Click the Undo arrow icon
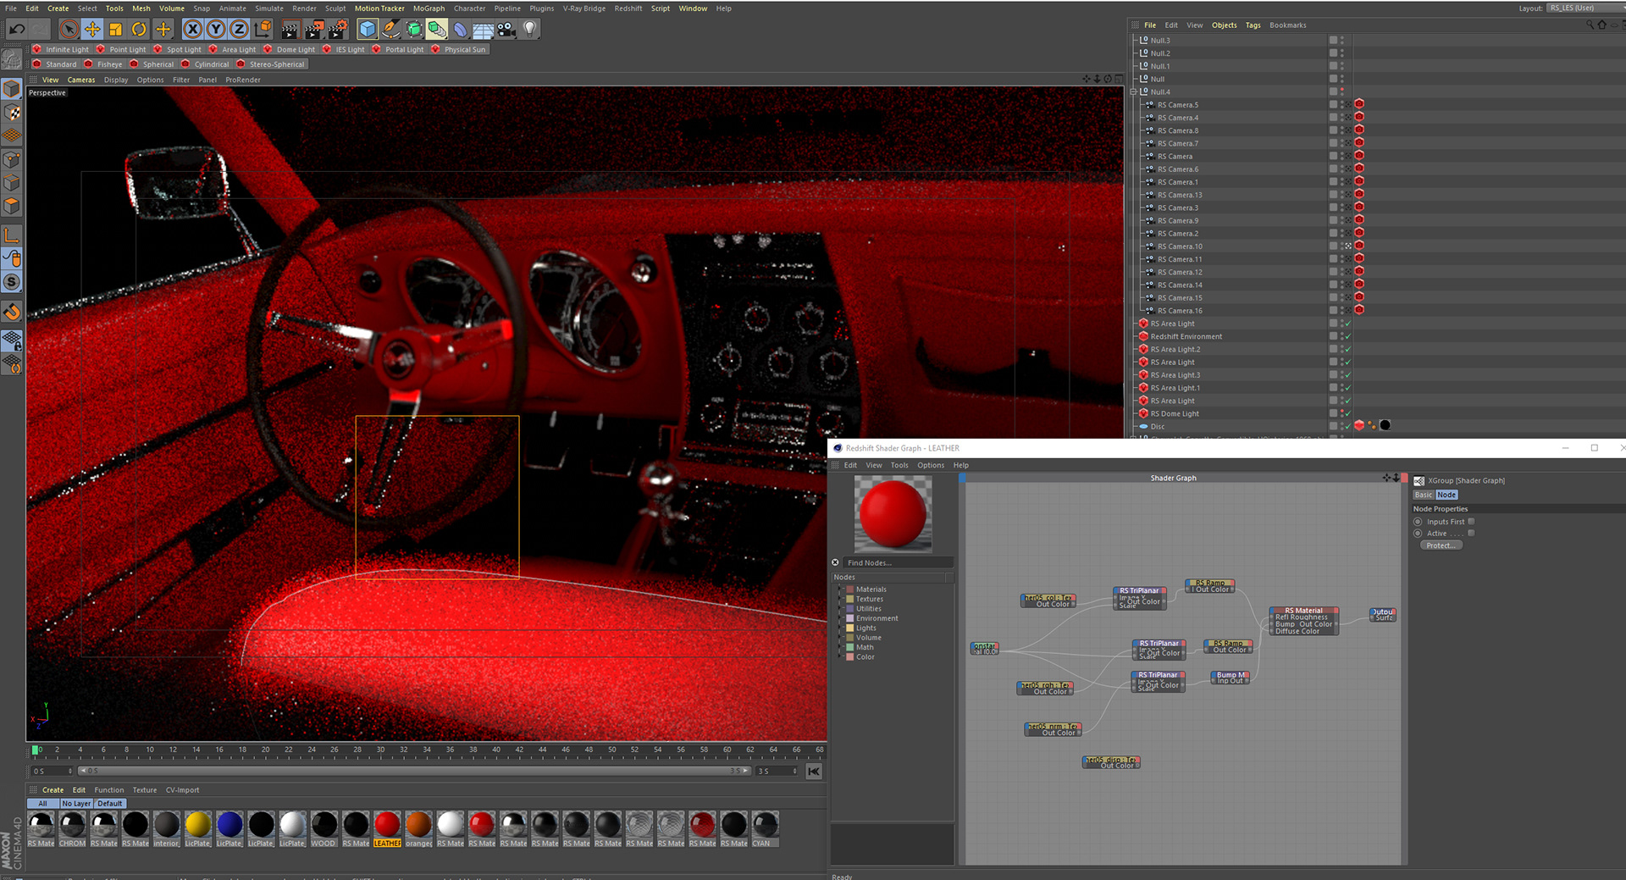 16,30
